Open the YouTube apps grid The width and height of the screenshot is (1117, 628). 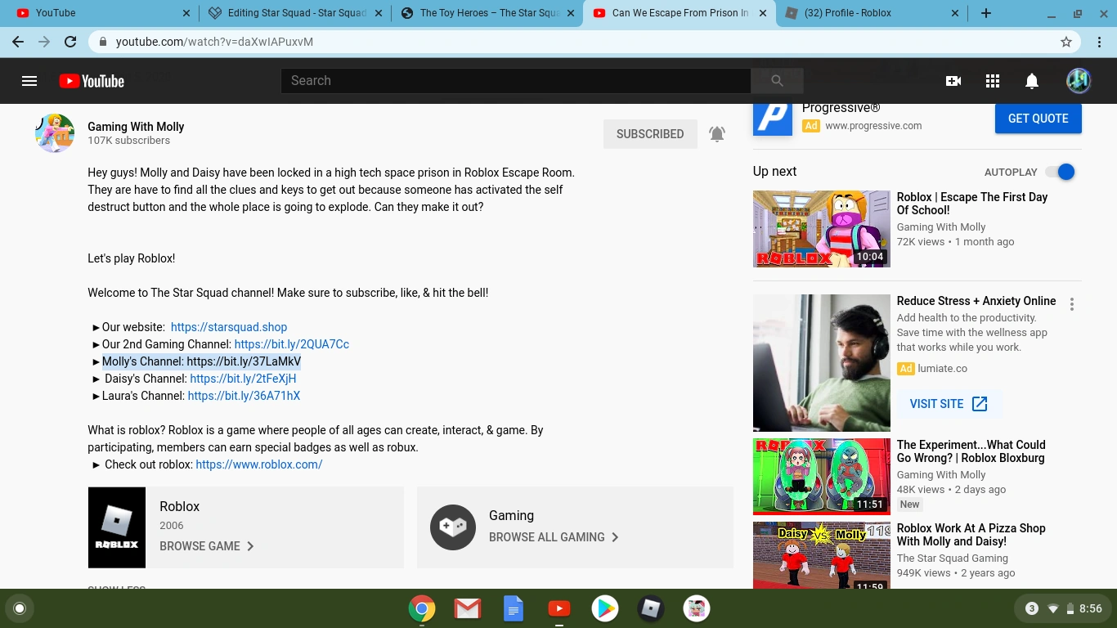993,81
